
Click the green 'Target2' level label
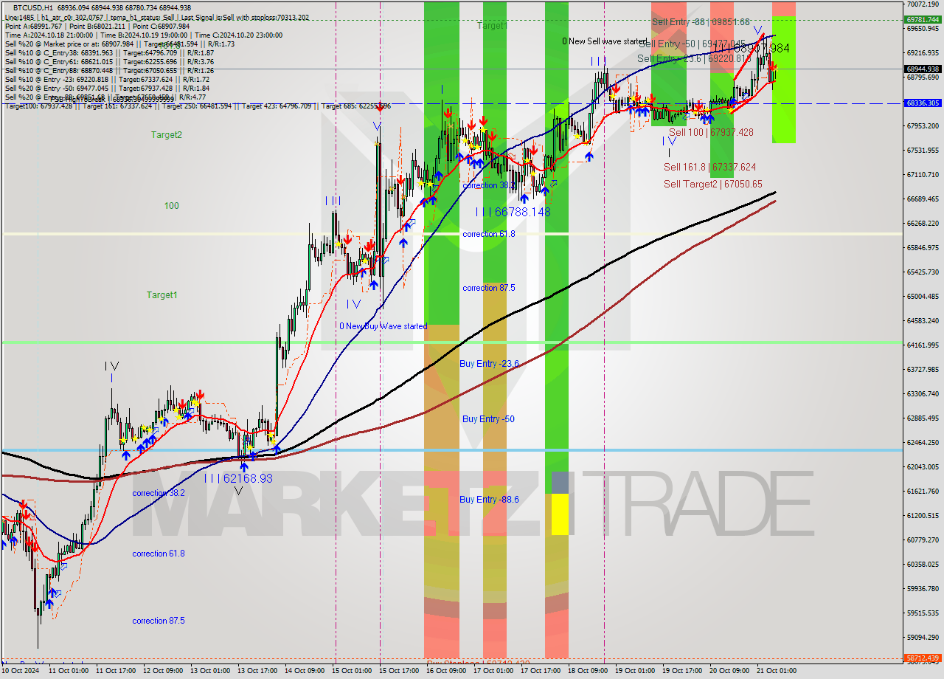click(x=167, y=134)
